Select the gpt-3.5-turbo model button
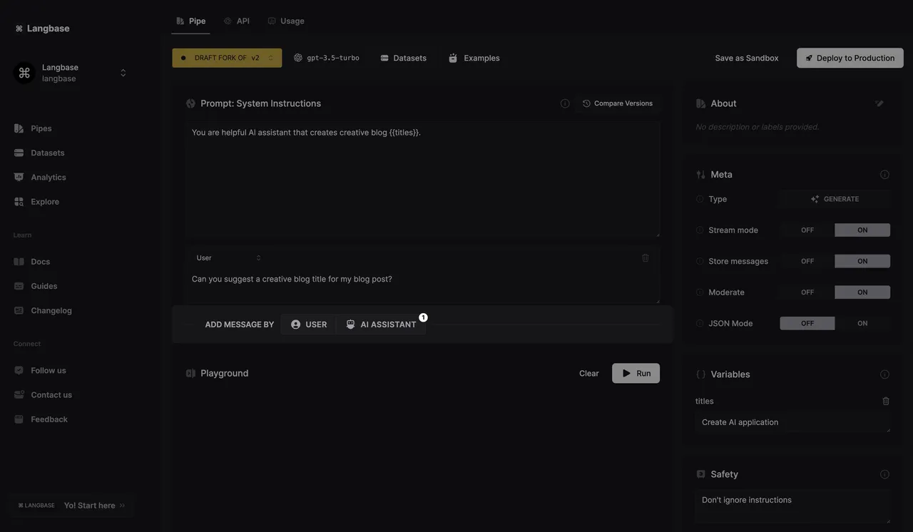The image size is (913, 532). coord(327,58)
